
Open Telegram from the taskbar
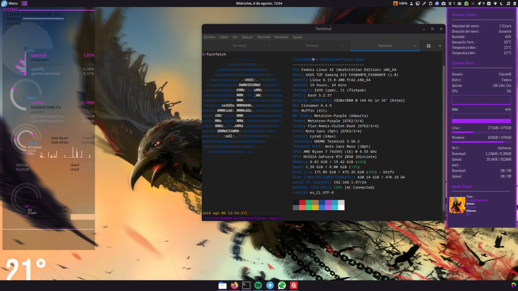(x=270, y=285)
